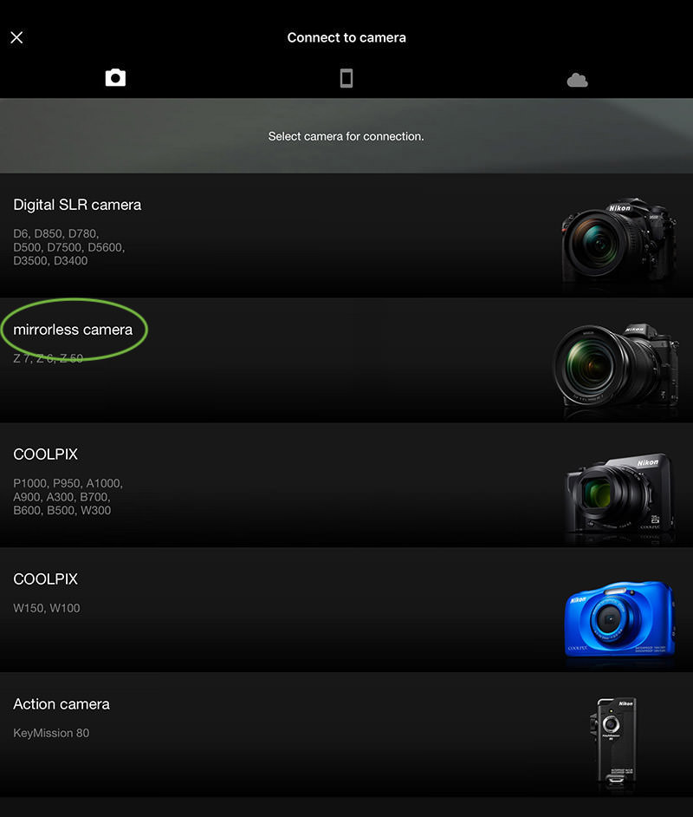Click the P1000, P950, A1000 model list
The height and width of the screenshot is (817, 693).
coord(68,497)
